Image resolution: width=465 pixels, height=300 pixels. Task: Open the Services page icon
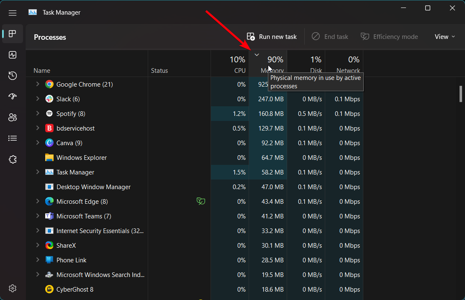point(13,159)
